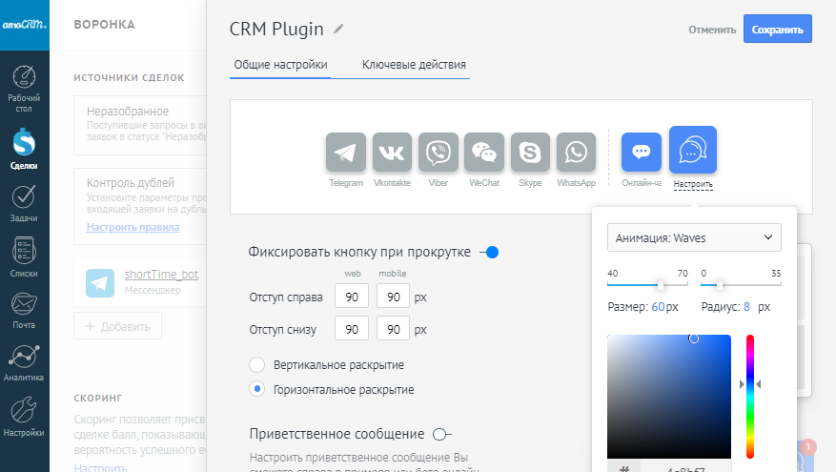Select Вертикальное раскрытие radio option
This screenshot has width=836, height=472.
[256, 365]
